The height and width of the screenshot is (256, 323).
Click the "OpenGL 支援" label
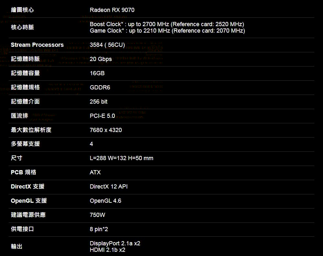(x=29, y=200)
